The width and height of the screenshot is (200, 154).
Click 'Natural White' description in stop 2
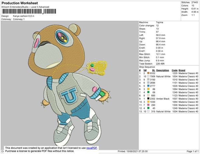coord(163,76)
